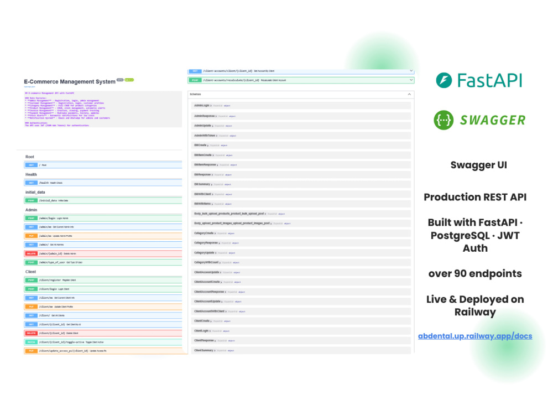The image size is (553, 415).
Task: Open the POST /client/login endpoint
Action: 103,289
